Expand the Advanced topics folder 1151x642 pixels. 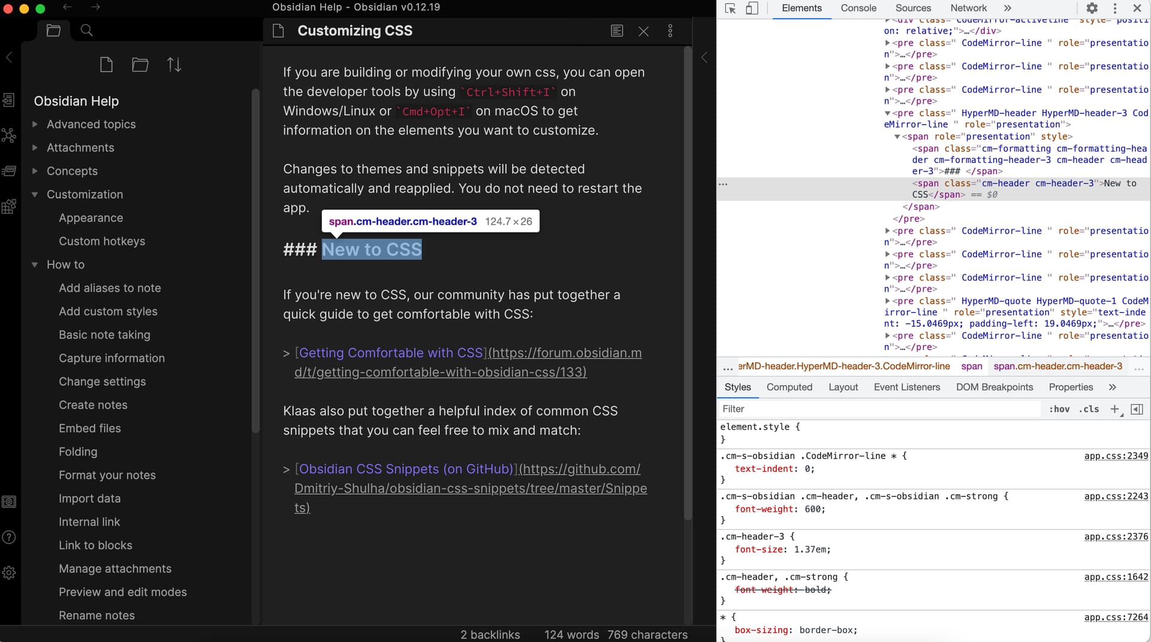35,124
